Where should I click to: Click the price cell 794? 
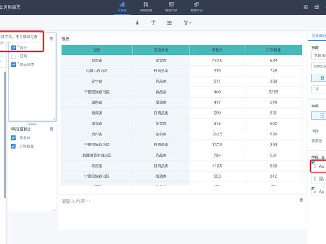(217, 155)
